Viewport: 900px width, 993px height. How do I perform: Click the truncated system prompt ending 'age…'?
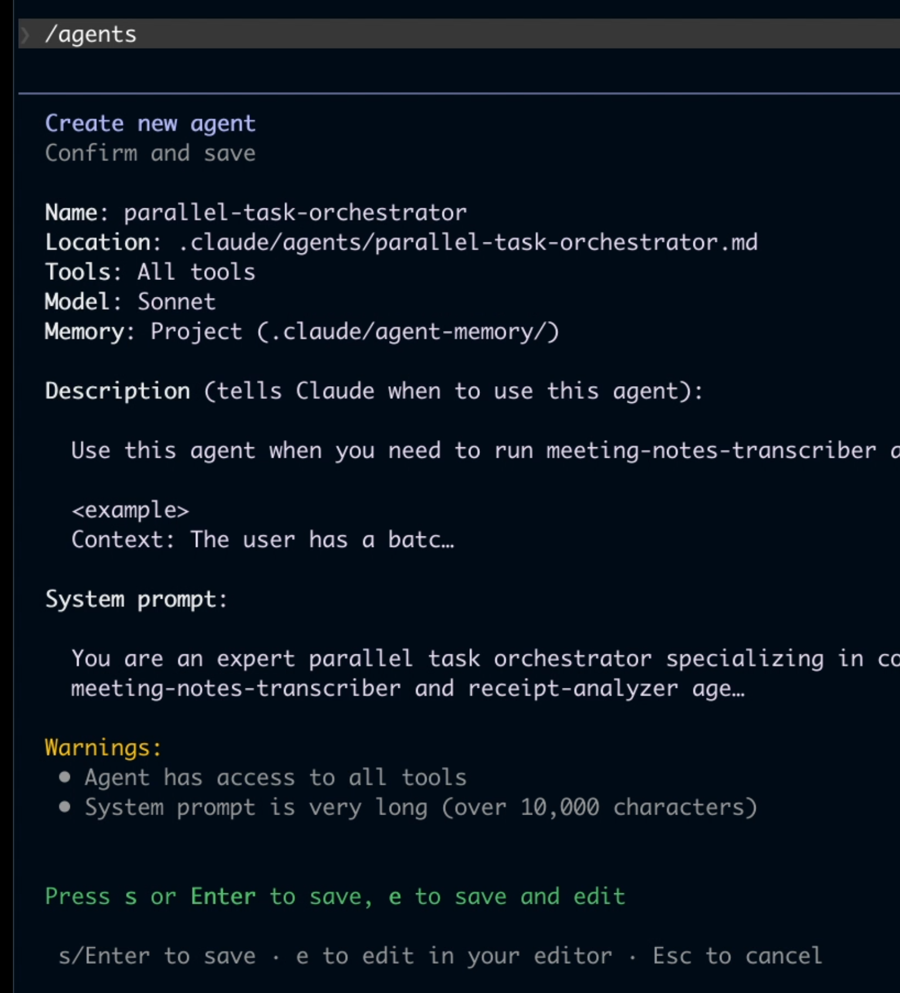click(x=408, y=688)
